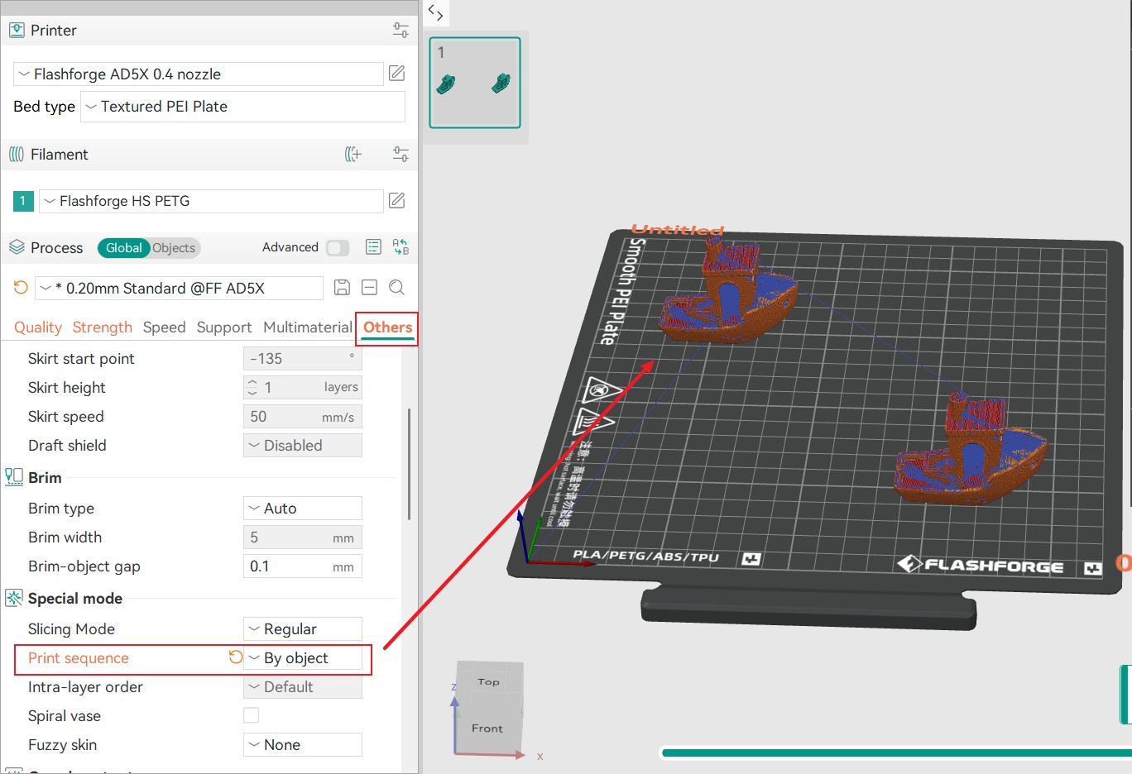The width and height of the screenshot is (1132, 774).
Task: Enable the Spiral vase checkbox
Action: [x=252, y=715]
